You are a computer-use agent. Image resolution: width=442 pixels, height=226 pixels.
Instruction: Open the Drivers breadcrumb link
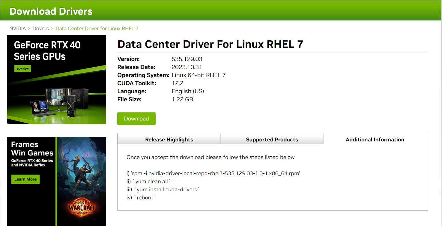click(40, 28)
